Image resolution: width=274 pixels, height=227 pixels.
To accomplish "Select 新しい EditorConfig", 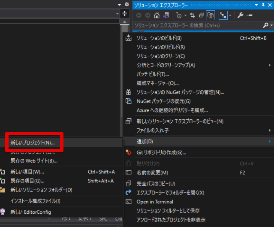I will coord(61,212).
